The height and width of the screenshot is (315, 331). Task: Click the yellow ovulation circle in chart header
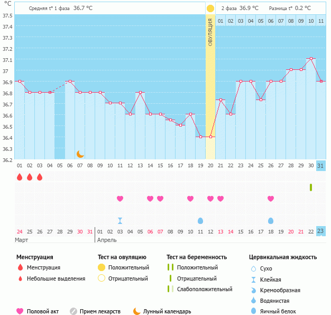tap(210, 8)
